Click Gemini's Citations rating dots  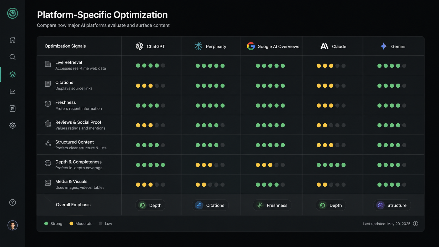tap(392, 86)
